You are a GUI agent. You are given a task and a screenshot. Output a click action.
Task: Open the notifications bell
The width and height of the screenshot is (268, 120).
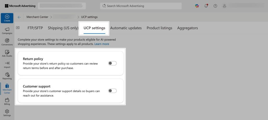tap(206, 6)
